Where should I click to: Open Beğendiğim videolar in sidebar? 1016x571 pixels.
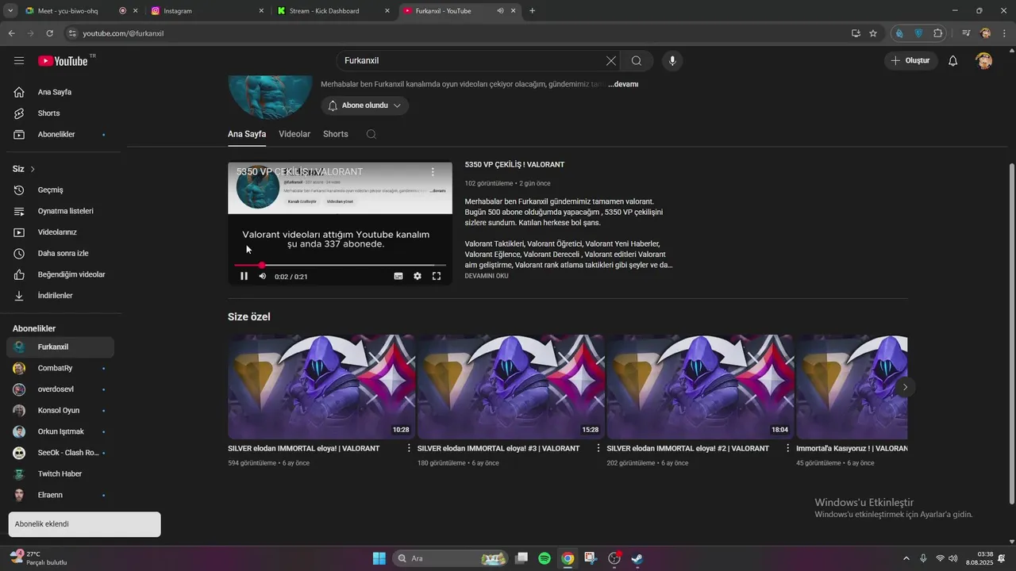pos(60,274)
